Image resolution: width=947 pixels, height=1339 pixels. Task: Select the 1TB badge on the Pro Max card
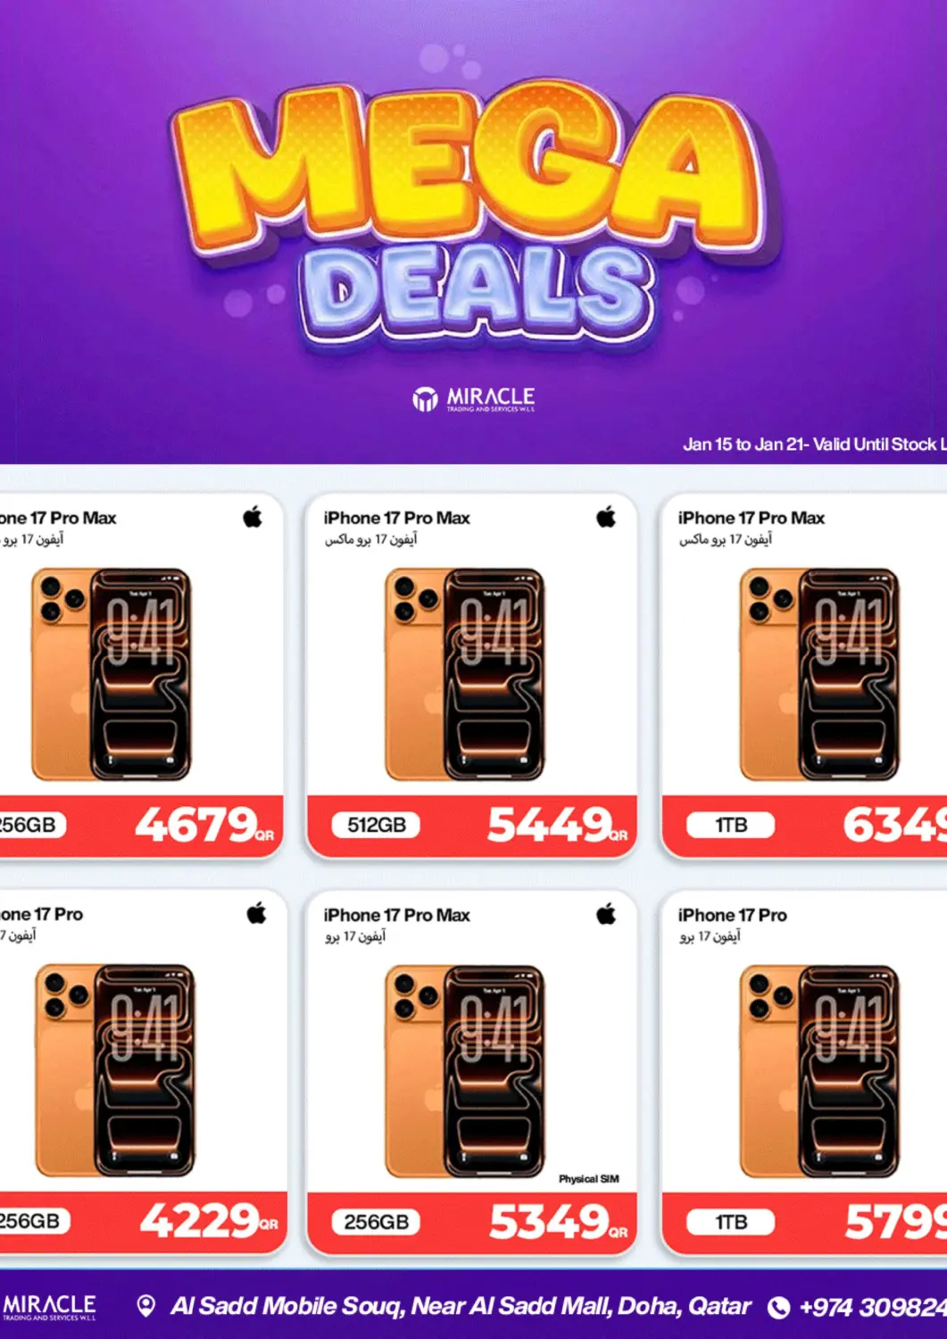click(x=731, y=825)
